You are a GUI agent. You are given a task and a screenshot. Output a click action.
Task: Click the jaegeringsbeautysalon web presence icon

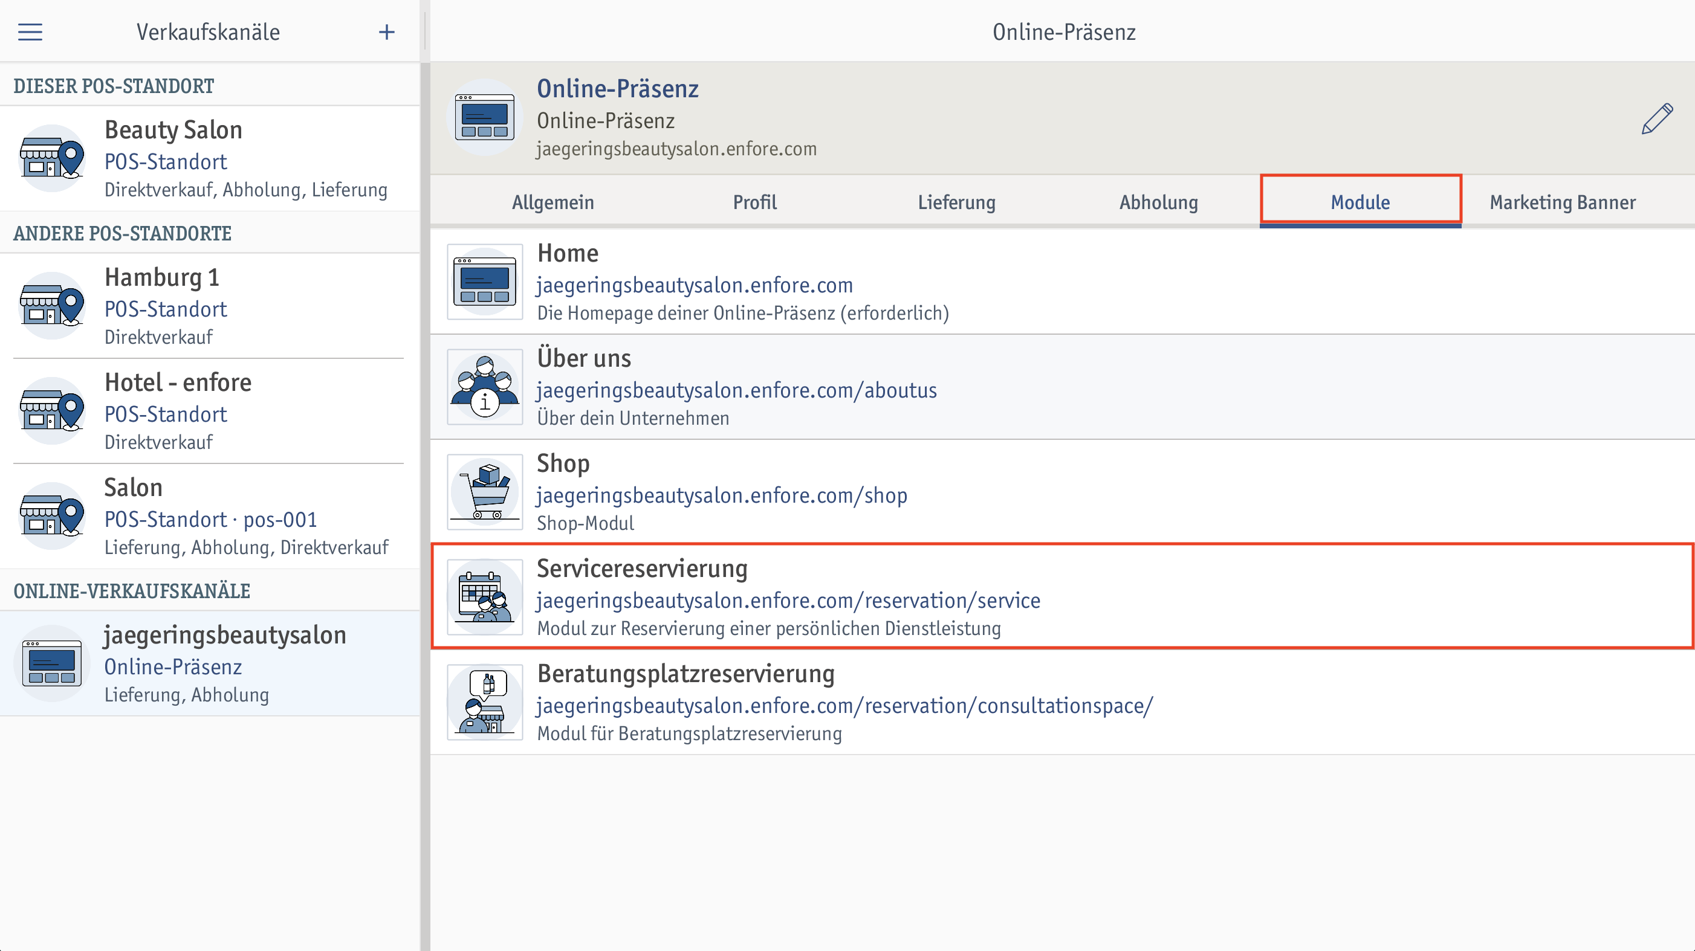point(52,663)
